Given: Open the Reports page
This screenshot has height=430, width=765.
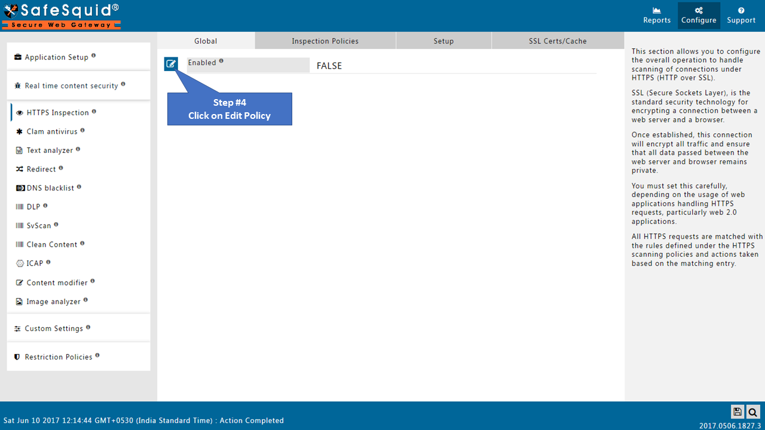Looking at the screenshot, I should pos(656,15).
